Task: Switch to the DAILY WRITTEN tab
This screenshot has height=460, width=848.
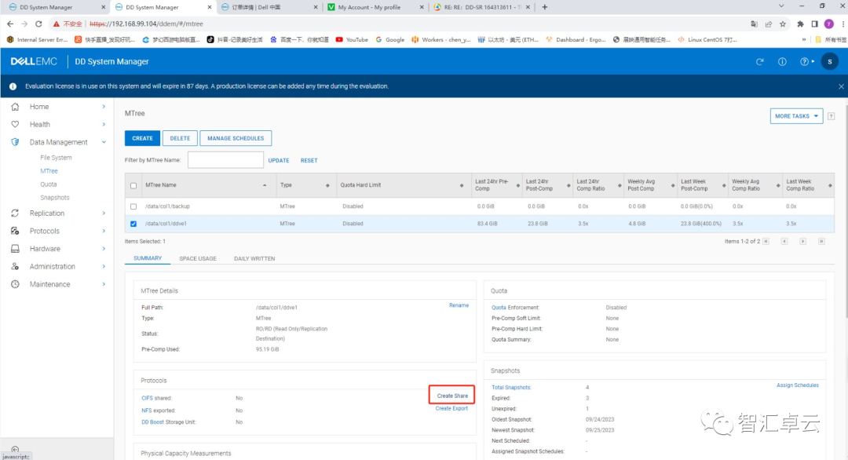Action: (x=254, y=259)
